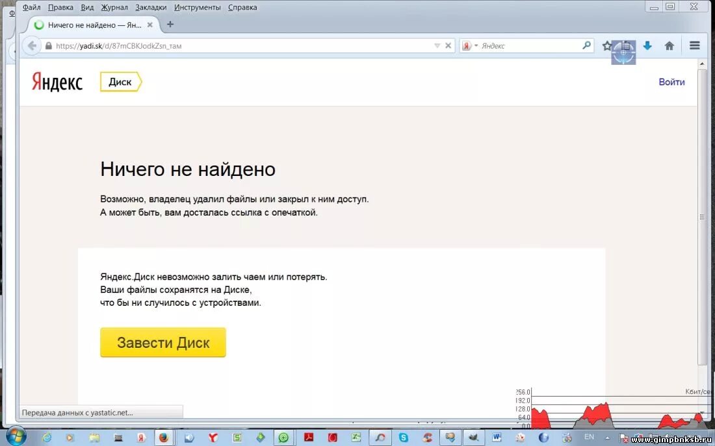This screenshot has height=446, width=715.
Task: Open Yandex Browser red Y taskbar icon
Action: (x=213, y=438)
